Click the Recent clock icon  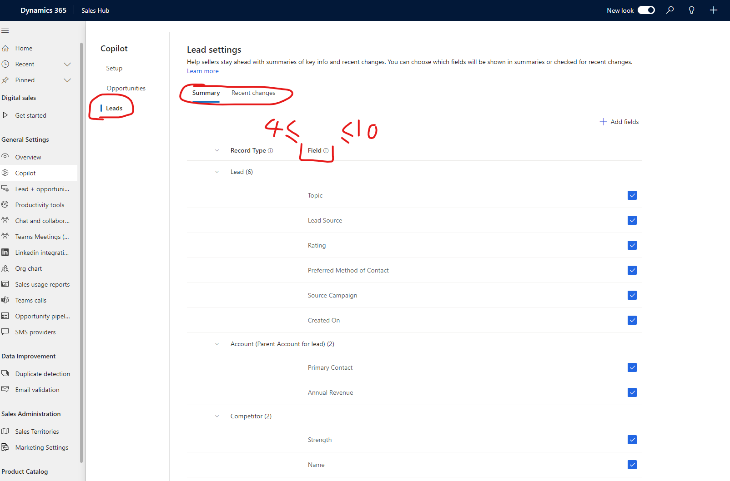point(5,64)
